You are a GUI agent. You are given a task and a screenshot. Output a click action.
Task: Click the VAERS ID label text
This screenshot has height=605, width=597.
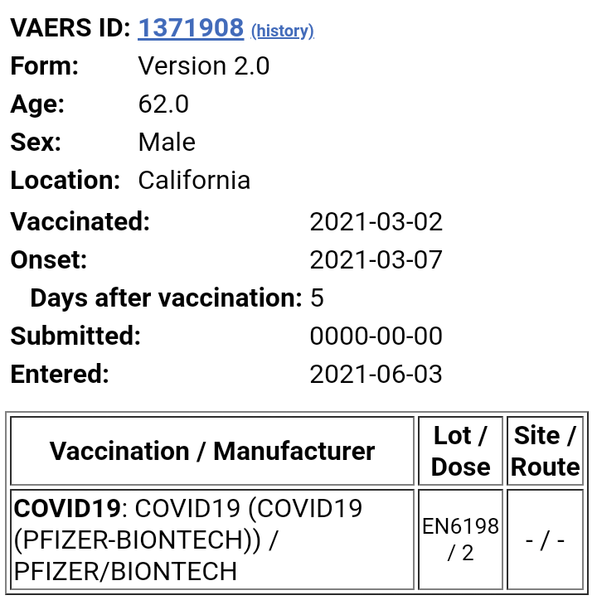(x=70, y=28)
